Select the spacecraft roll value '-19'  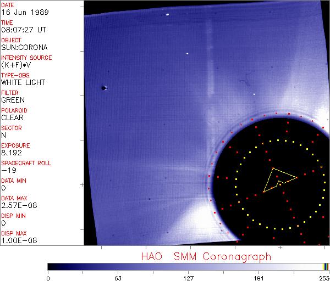[x=8, y=170]
